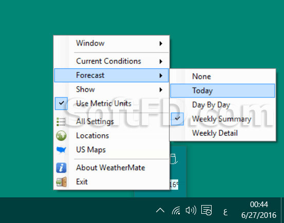This screenshot has height=223, width=284.
Task: Select the checked Weekly Summary option
Action: coord(222,119)
